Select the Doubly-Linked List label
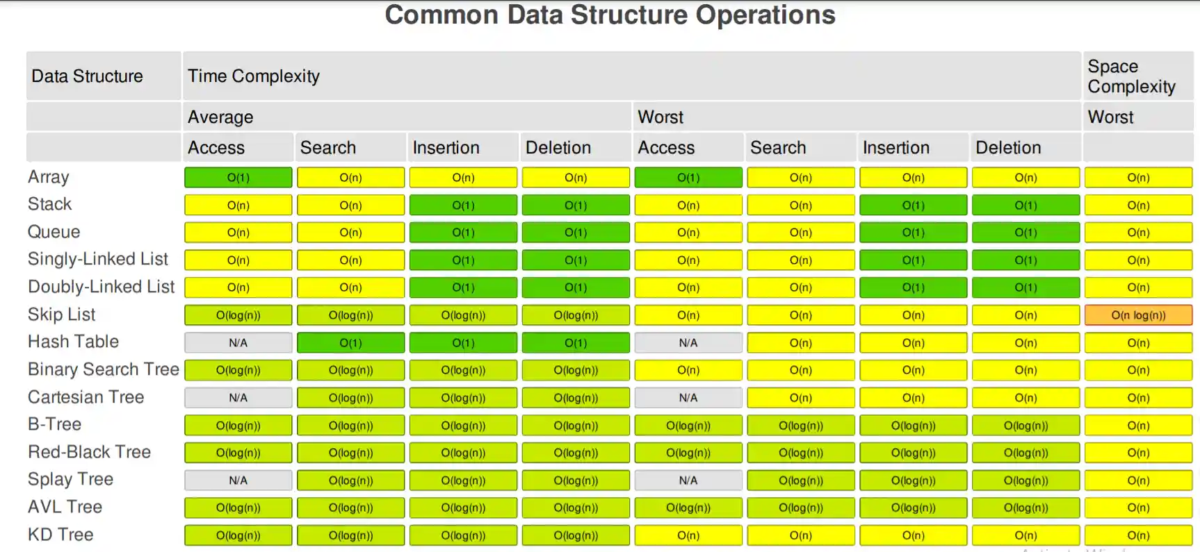The width and height of the screenshot is (1200, 552). click(101, 287)
